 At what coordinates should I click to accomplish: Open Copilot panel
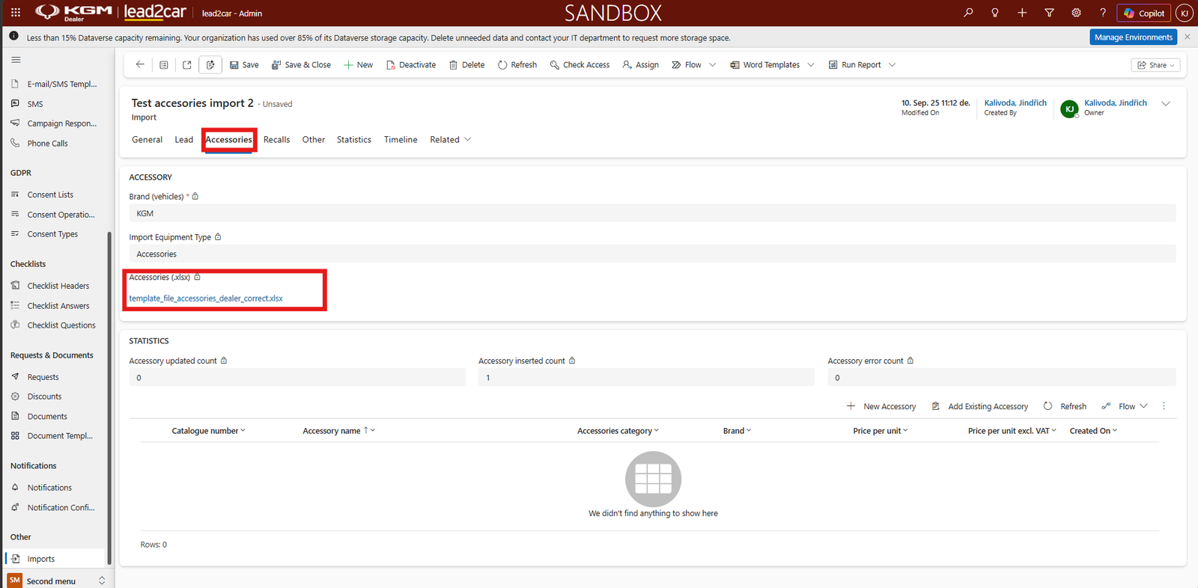pyautogui.click(x=1144, y=13)
